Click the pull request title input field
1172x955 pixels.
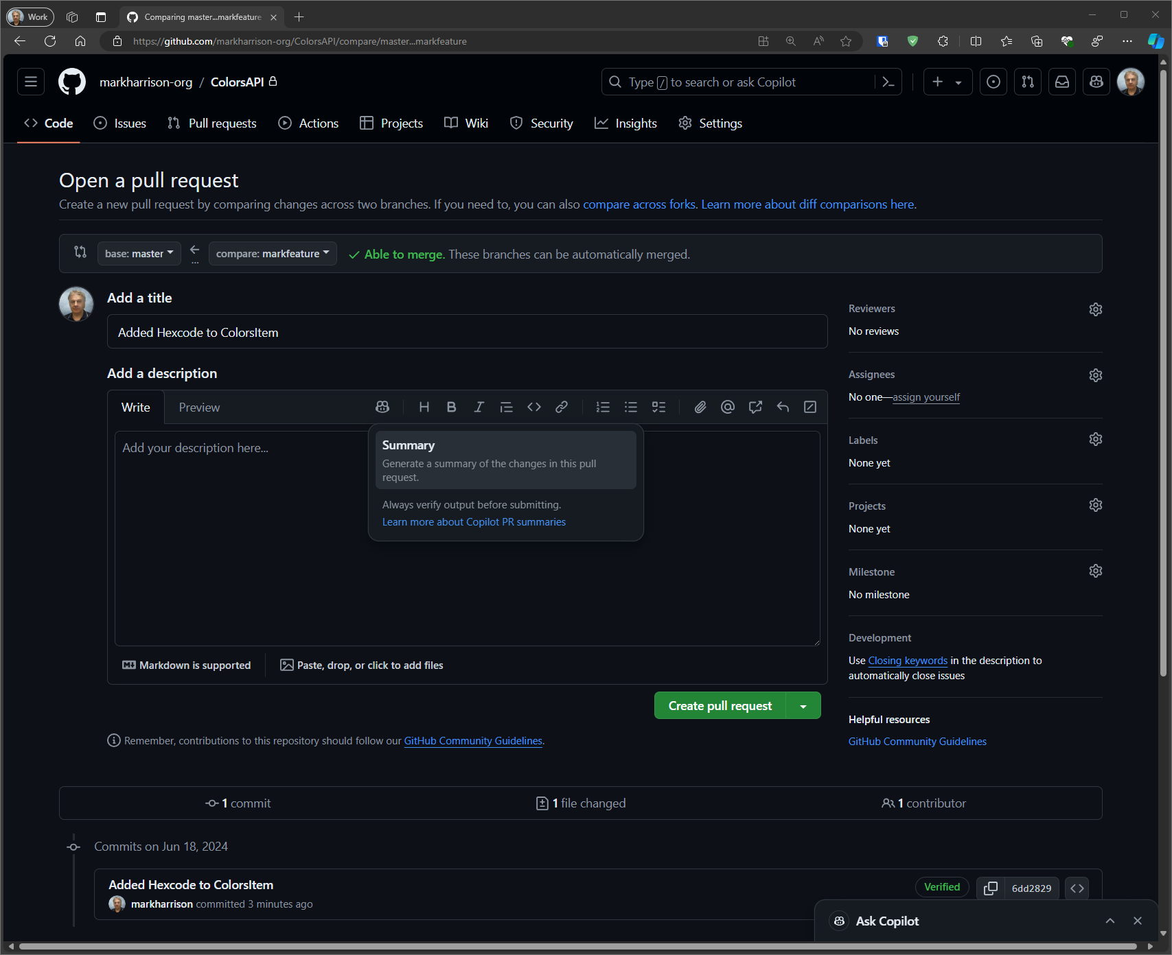[x=467, y=331]
